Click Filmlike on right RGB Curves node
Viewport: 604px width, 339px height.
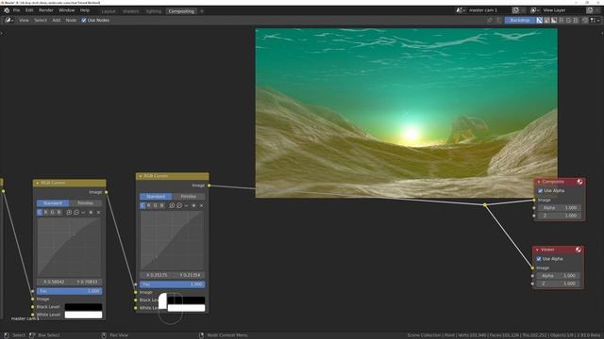189,197
